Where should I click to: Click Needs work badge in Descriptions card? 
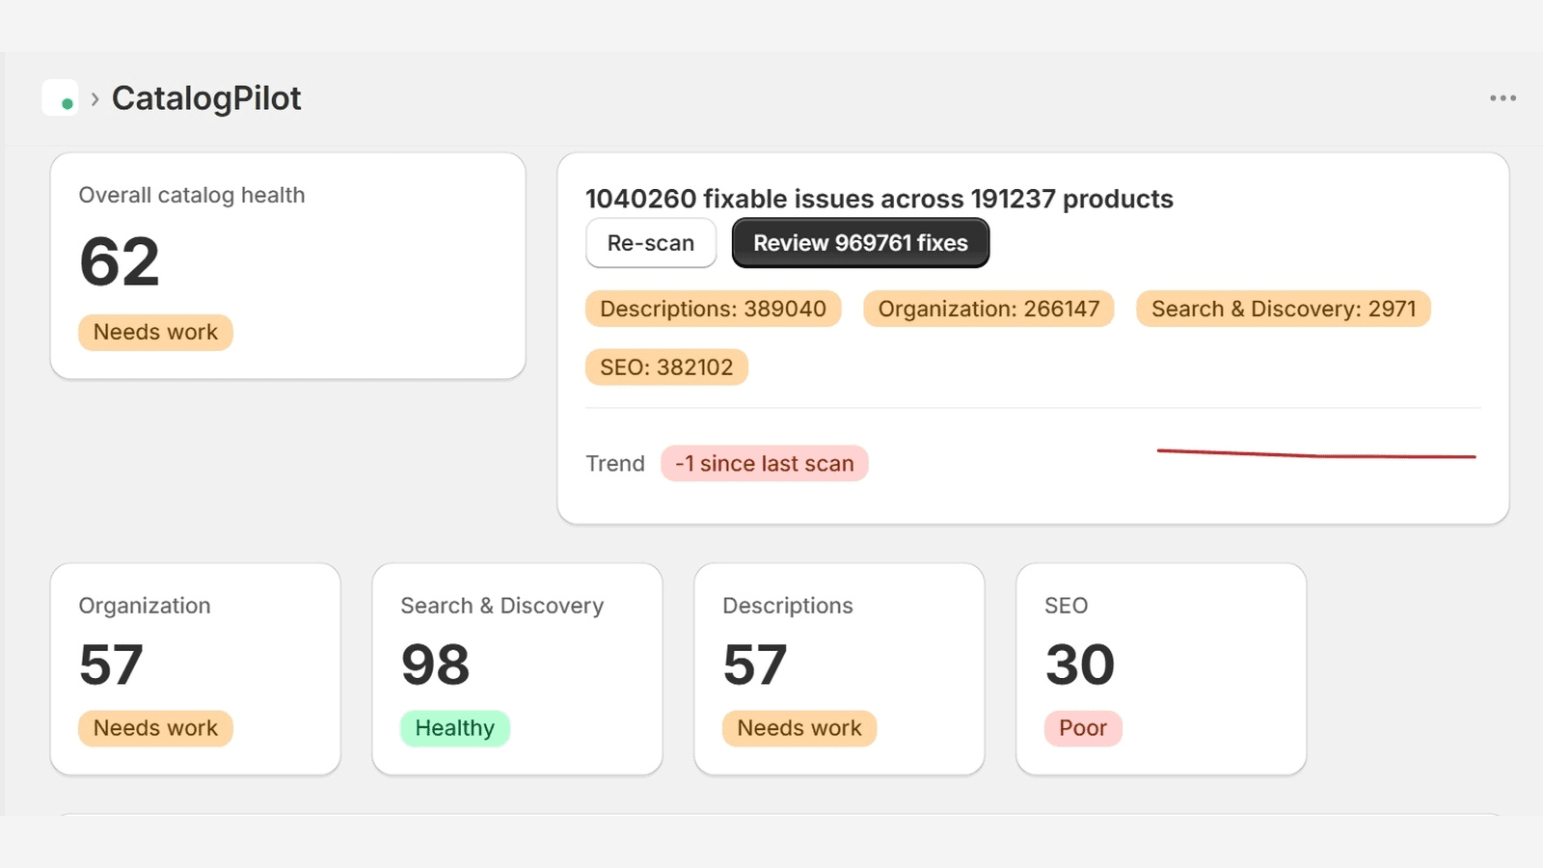[799, 728]
